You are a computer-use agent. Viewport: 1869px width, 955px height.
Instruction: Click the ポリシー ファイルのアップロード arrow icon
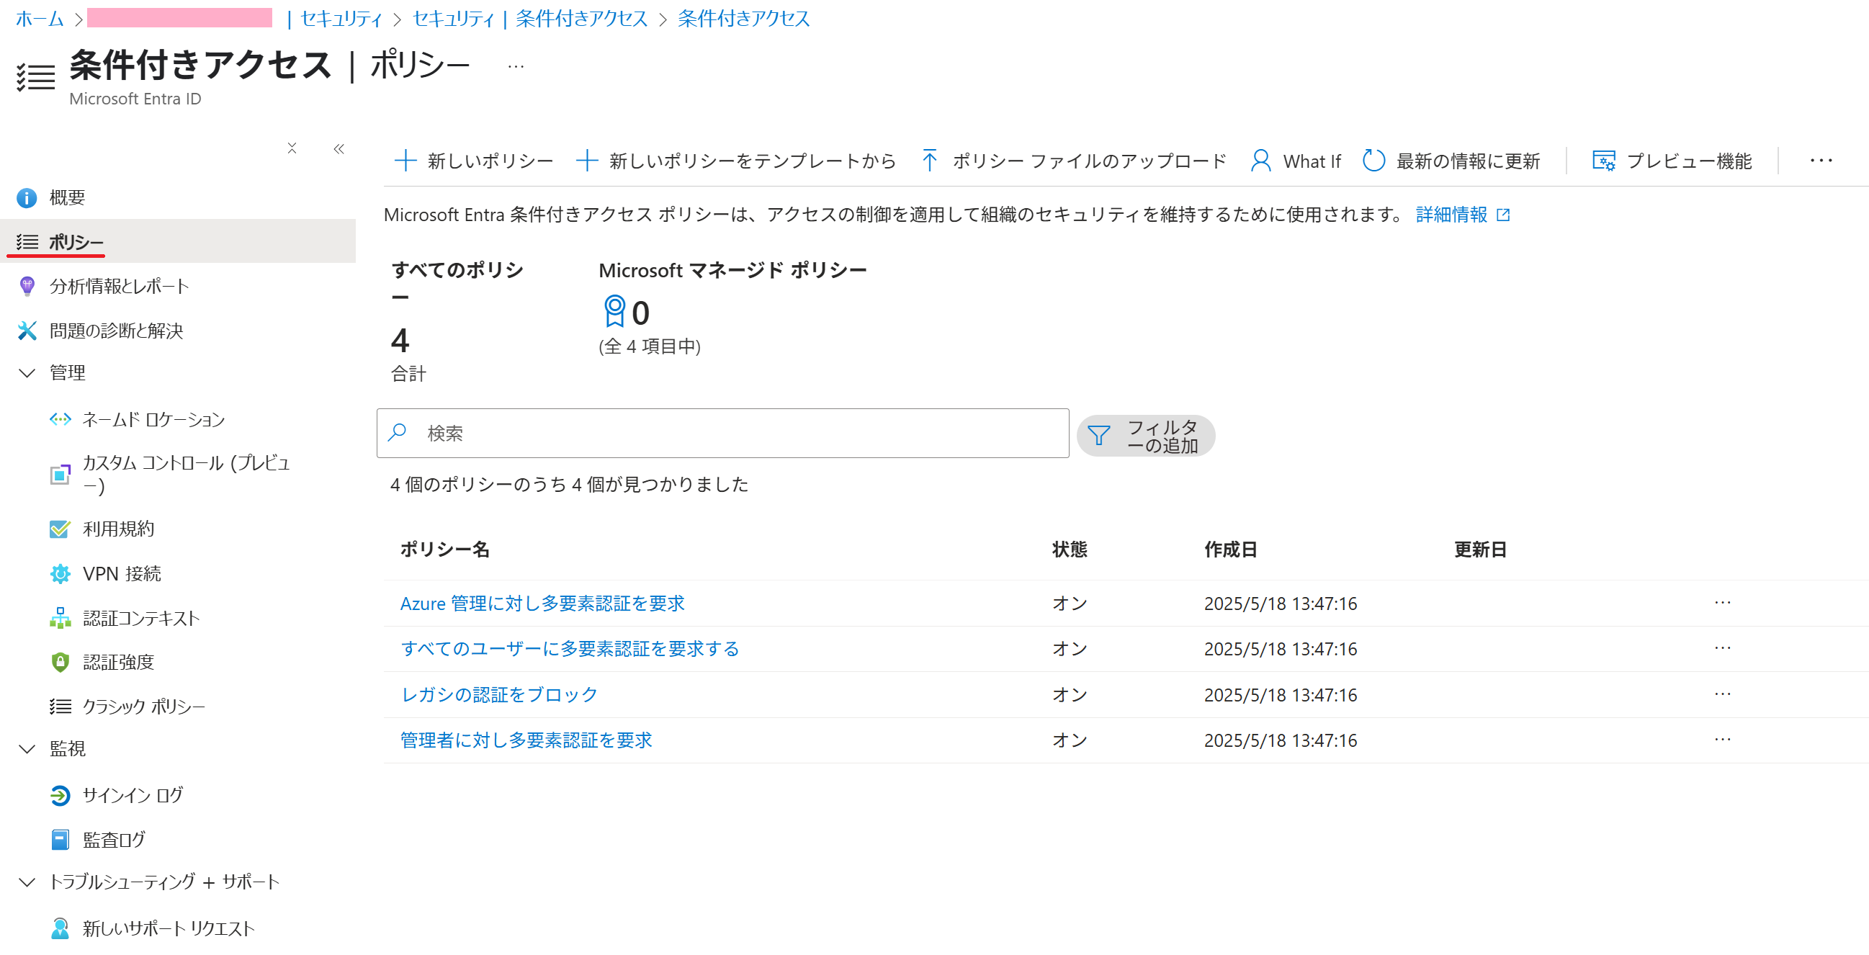(928, 161)
